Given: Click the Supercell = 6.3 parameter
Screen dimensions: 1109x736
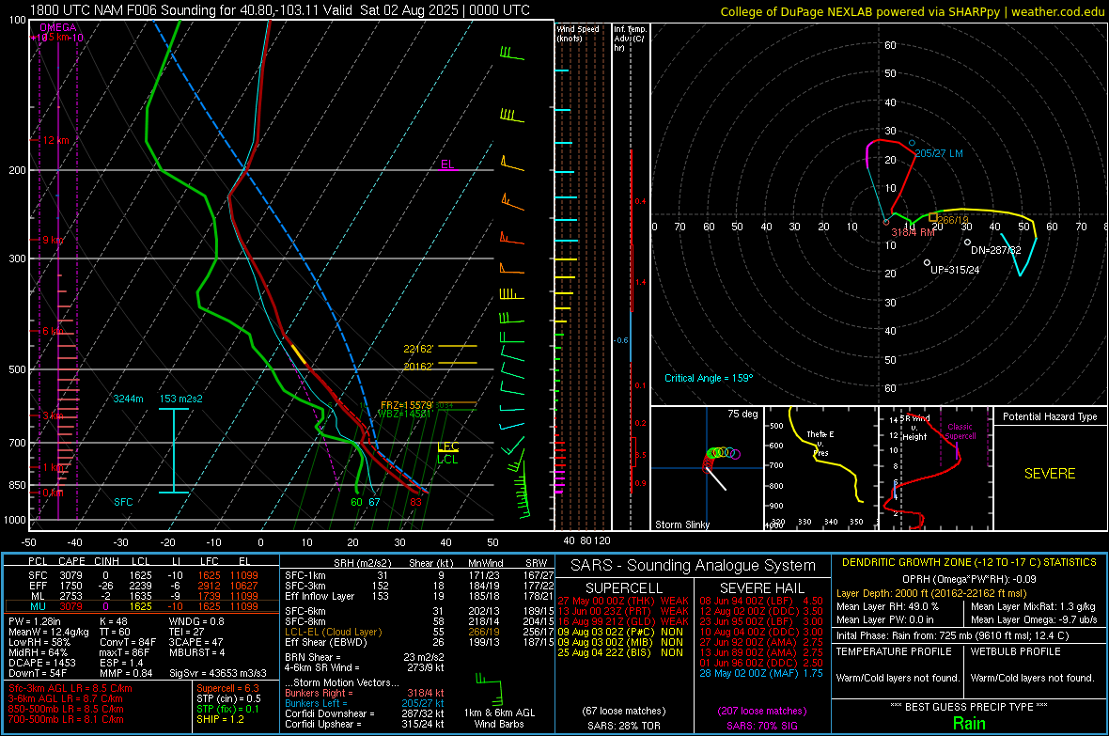Looking at the screenshot, I should [227, 688].
